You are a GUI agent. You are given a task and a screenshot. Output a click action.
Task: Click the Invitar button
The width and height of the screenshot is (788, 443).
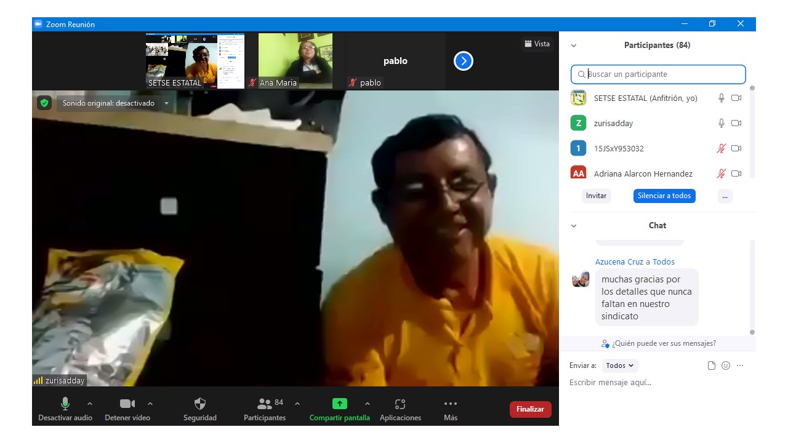tap(596, 196)
